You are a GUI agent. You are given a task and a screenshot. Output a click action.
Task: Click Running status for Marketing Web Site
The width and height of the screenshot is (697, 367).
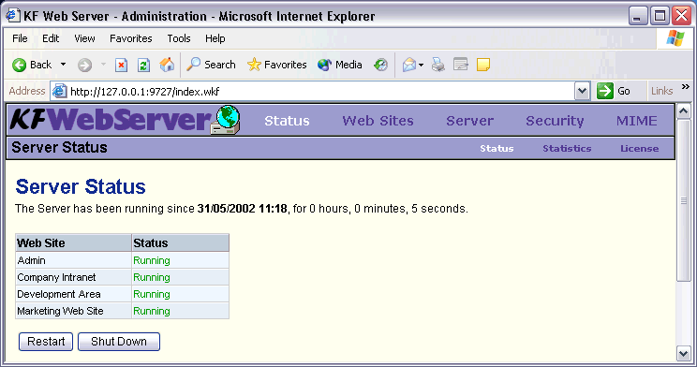[152, 312]
